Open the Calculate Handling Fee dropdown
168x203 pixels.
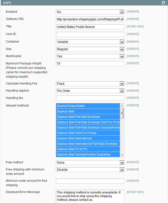90,84
